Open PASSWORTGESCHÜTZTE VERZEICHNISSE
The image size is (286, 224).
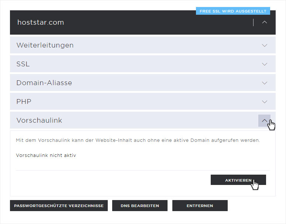pos(59,206)
